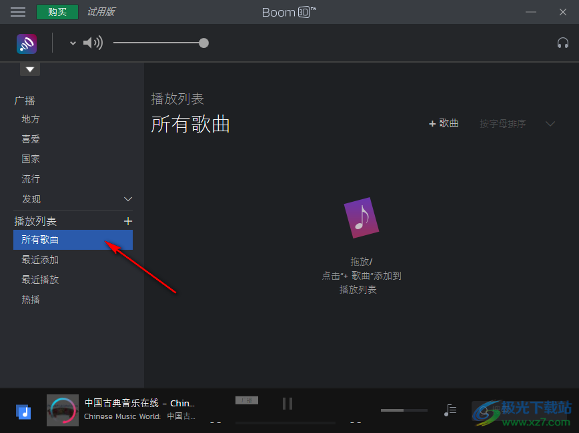Click the music note icon in playback bar

pos(450,410)
